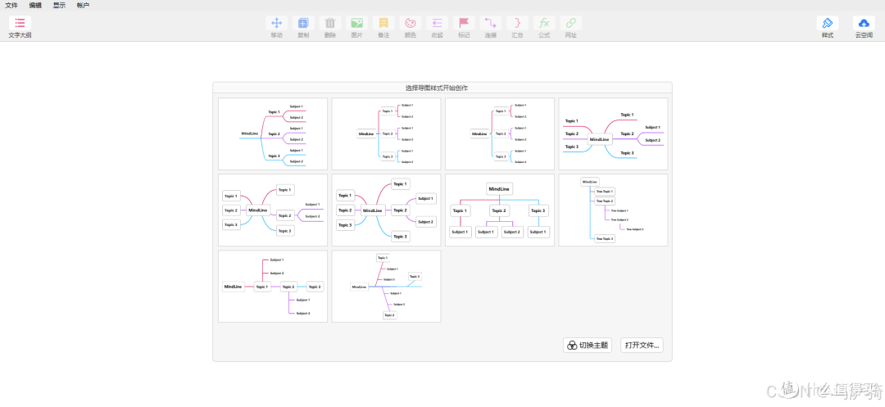Click the 切换主题 button
This screenshot has width=885, height=407.
pos(588,345)
